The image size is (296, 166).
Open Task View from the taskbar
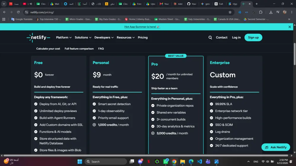click(132, 162)
